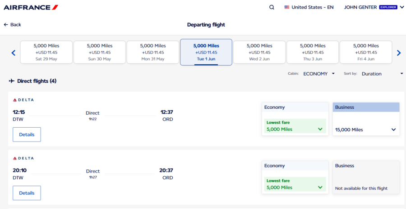The height and width of the screenshot is (209, 406).
Task: Click Economy header on 12:15 flight
Action: pyautogui.click(x=295, y=107)
